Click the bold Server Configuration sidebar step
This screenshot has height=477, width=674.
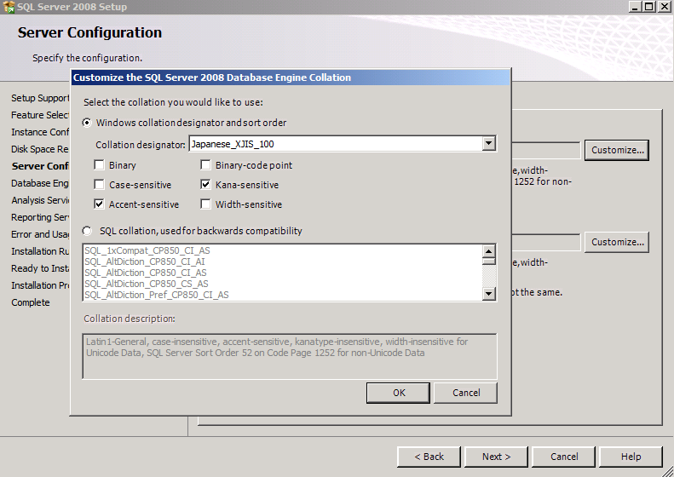tap(40, 166)
